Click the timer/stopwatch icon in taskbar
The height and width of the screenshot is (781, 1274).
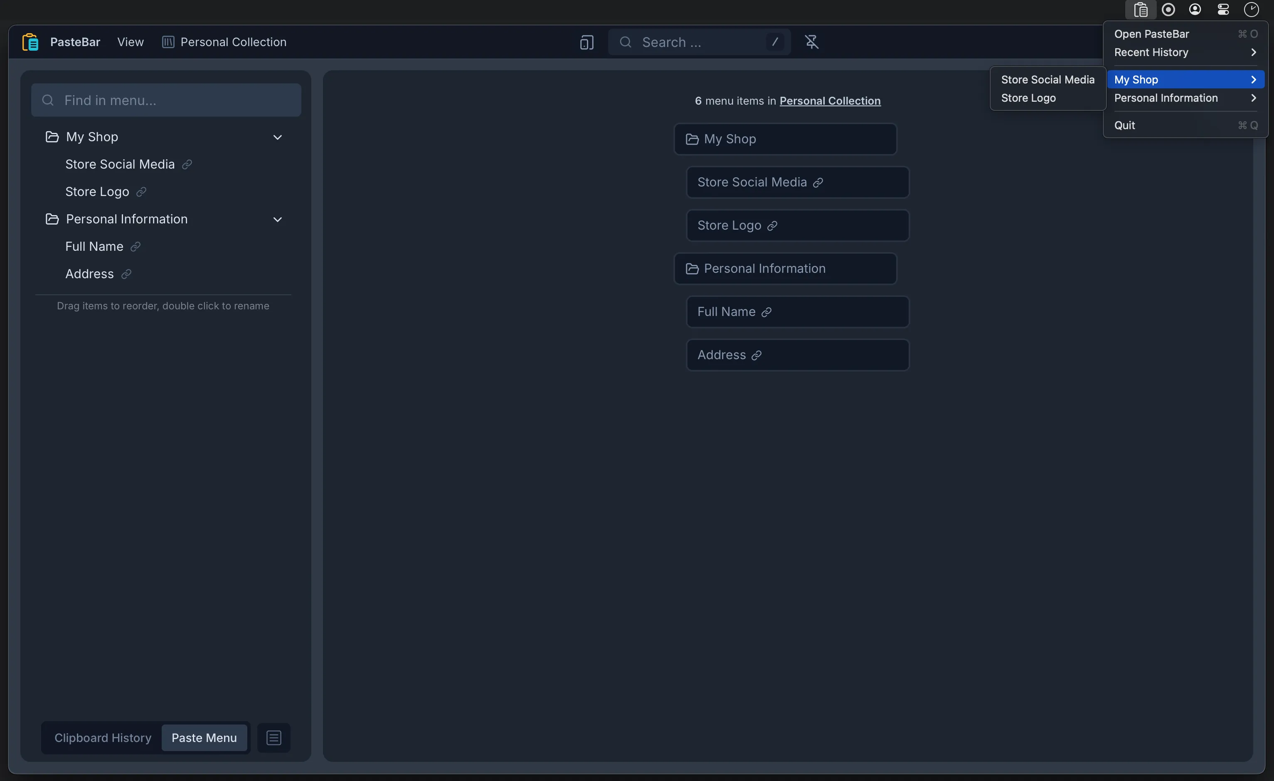pyautogui.click(x=1250, y=9)
